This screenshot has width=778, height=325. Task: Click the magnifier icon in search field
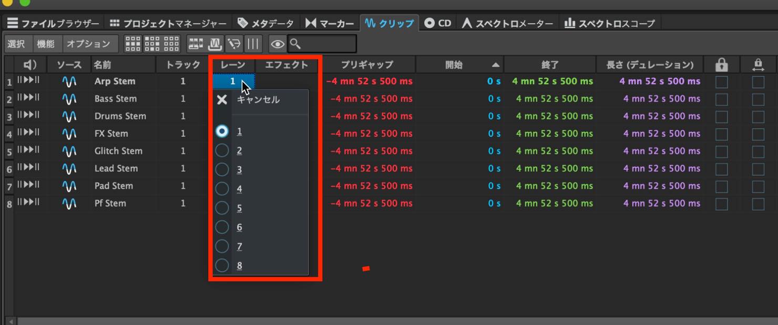pyautogui.click(x=295, y=44)
